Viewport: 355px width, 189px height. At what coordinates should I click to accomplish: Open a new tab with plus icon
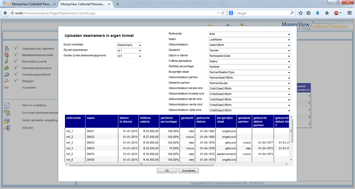[118, 4]
